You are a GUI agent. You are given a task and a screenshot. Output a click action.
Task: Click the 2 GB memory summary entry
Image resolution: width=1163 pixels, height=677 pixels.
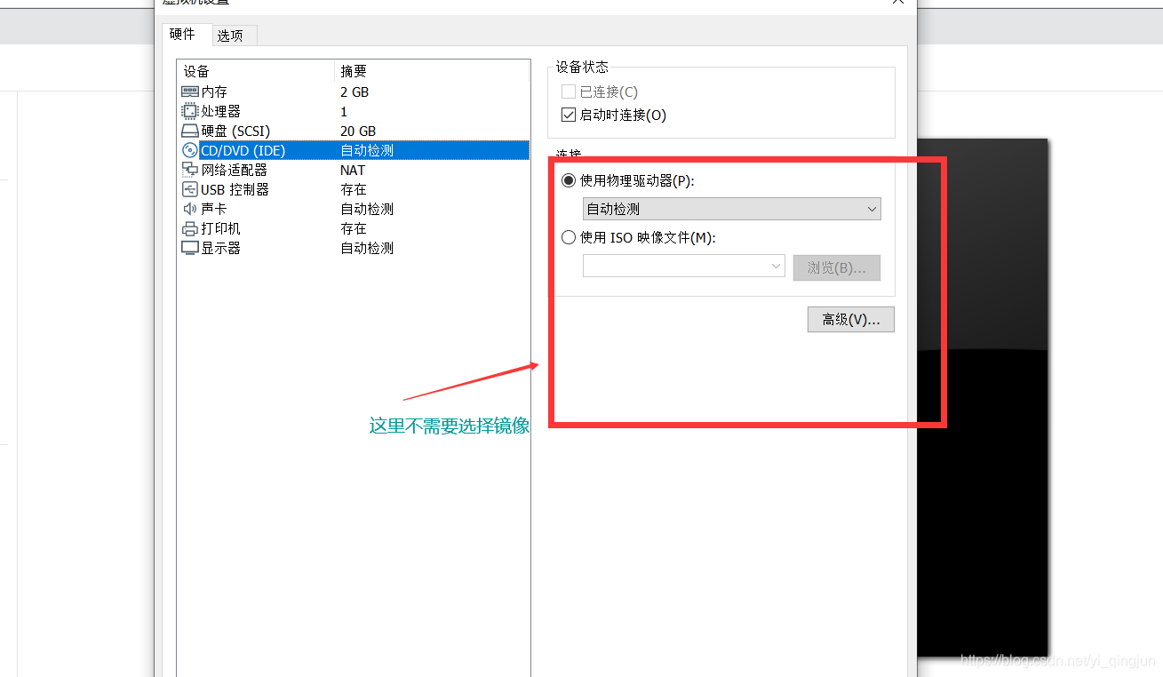(x=354, y=92)
